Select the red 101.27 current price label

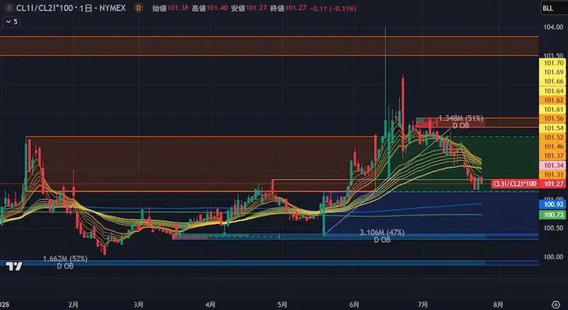tap(553, 184)
